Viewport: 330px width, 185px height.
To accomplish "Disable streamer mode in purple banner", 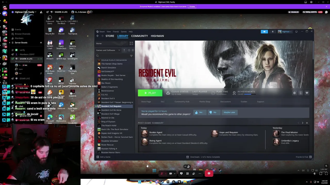I will (x=192, y=6).
